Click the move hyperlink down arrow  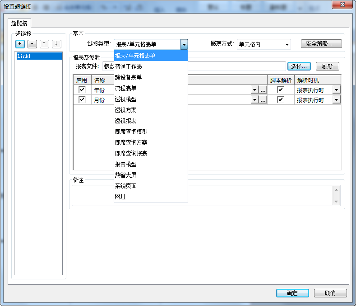[x=56, y=44]
